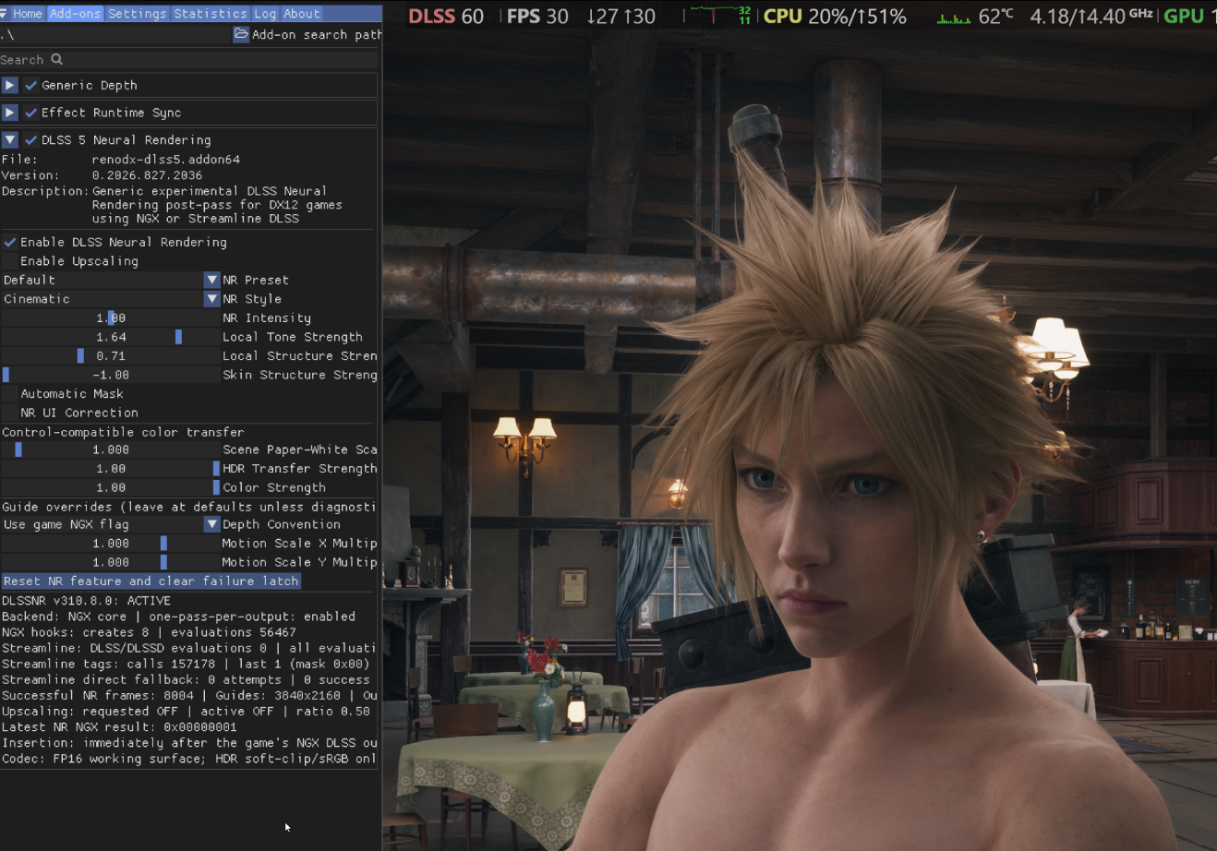Click the search magnifier icon
Screen dimensions: 1217x851
57,59
